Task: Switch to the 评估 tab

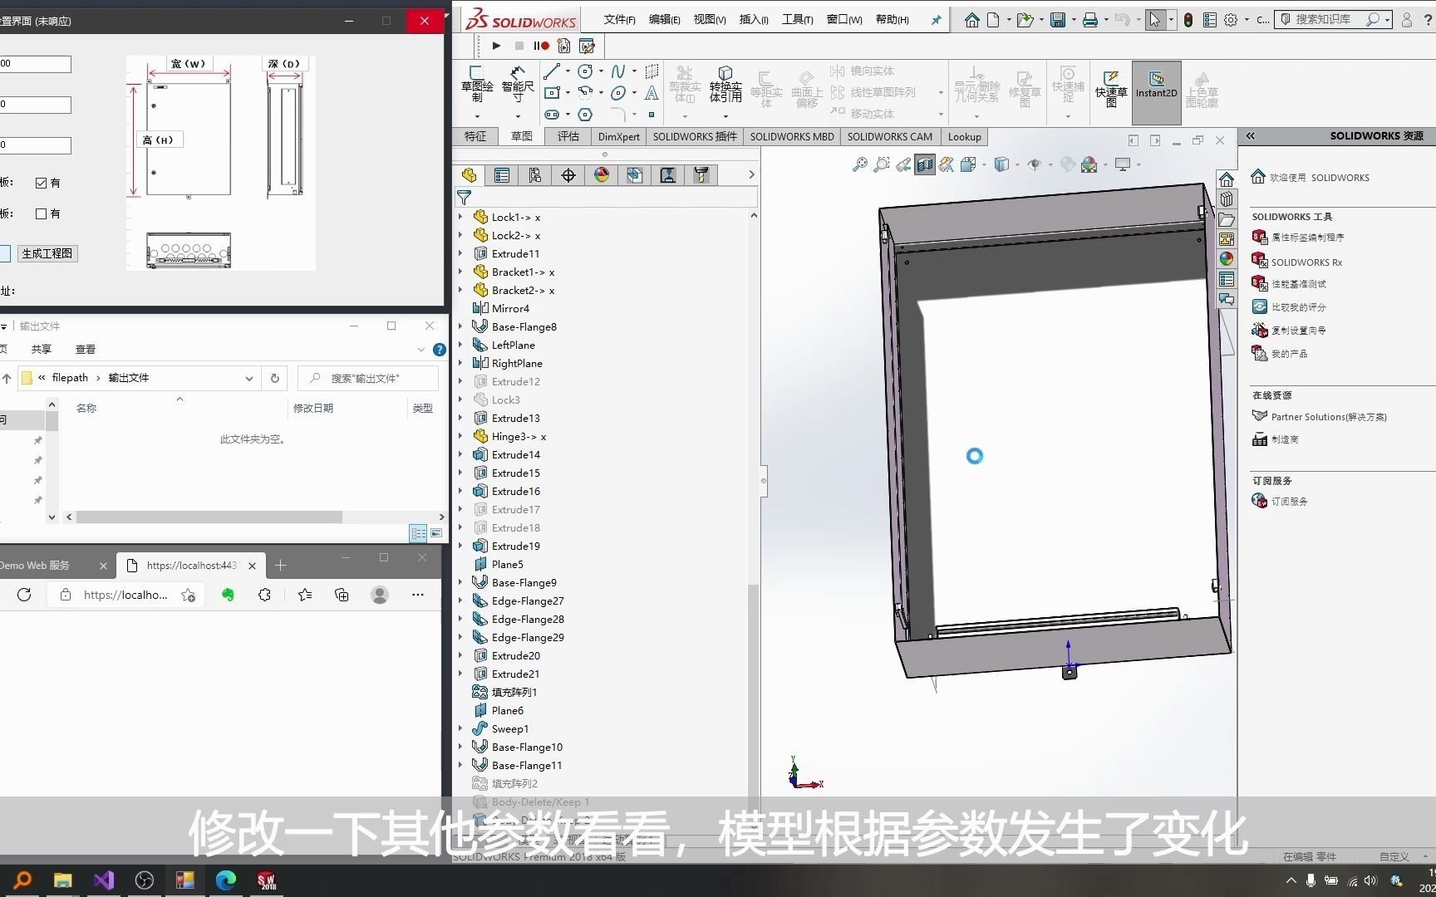Action: click(x=568, y=136)
